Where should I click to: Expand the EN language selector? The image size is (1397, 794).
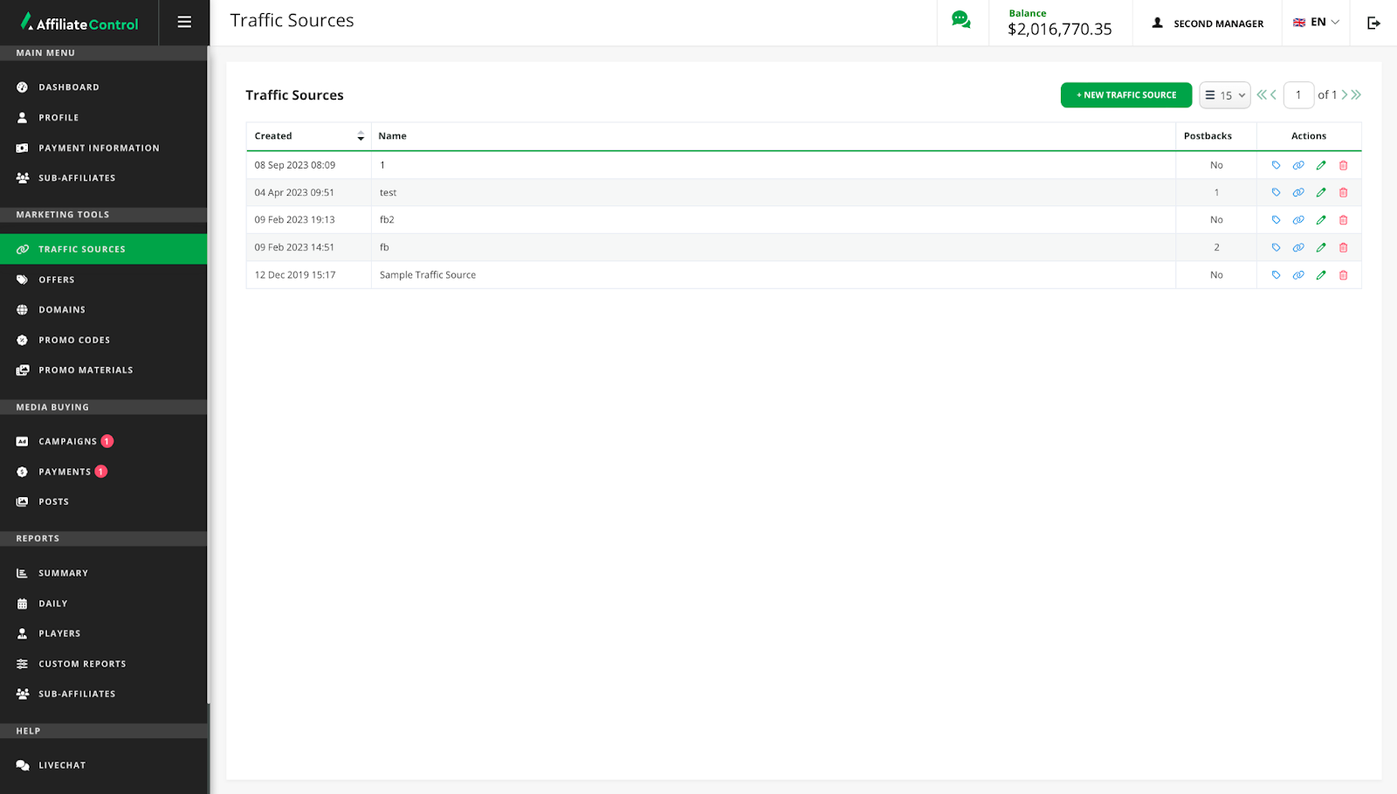click(1316, 23)
